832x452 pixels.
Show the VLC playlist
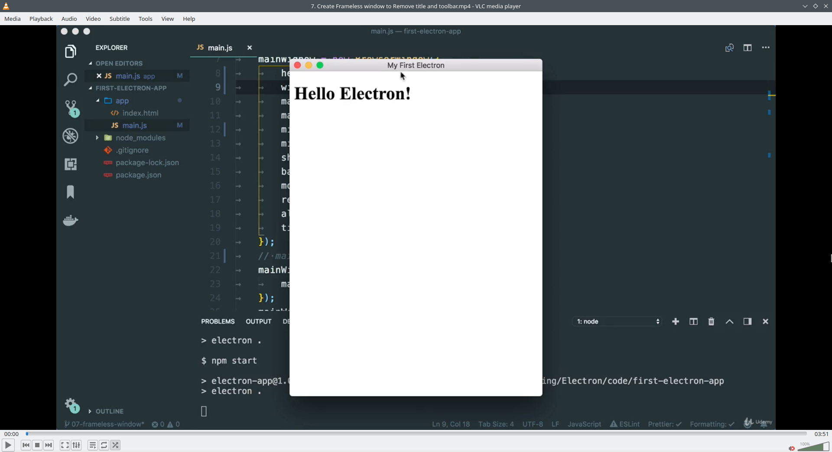point(93,445)
